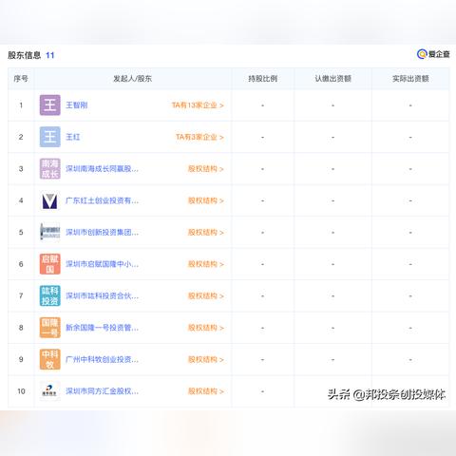
Task: Click the shareholder count 11
Action: 50,55
